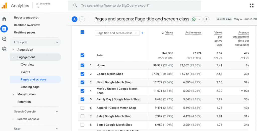
Task: Add a filter using plus after title
Action: [206, 19]
